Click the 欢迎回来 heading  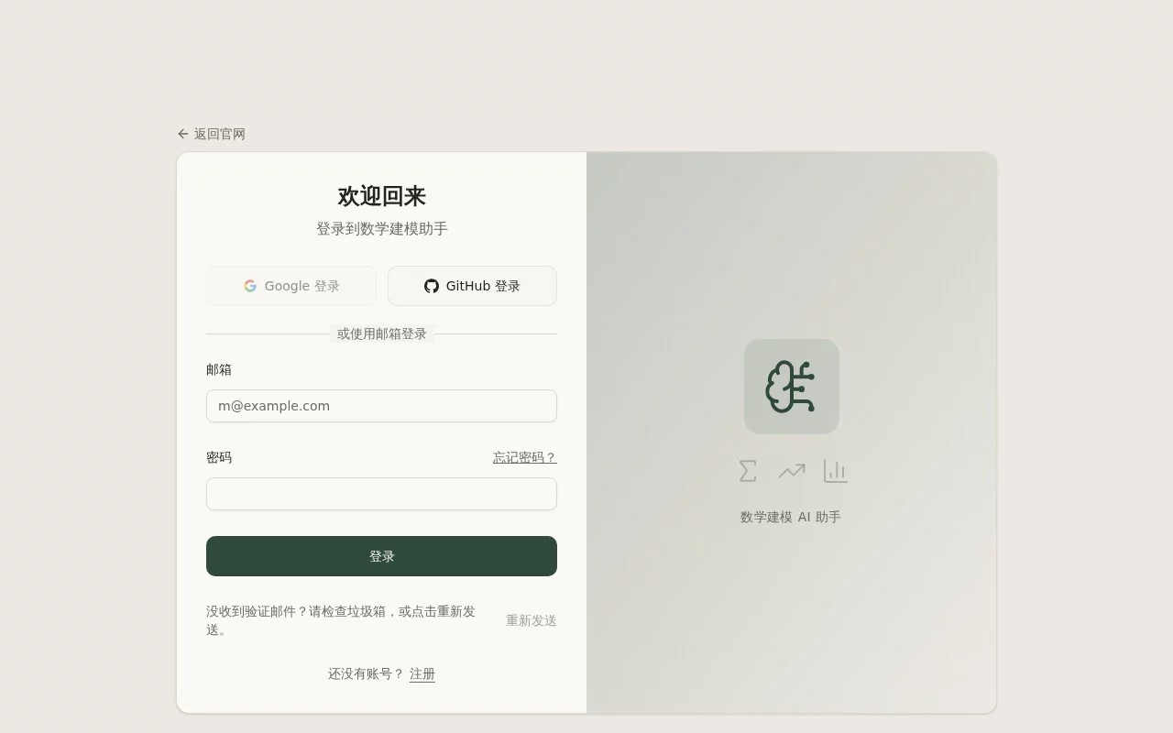(381, 196)
